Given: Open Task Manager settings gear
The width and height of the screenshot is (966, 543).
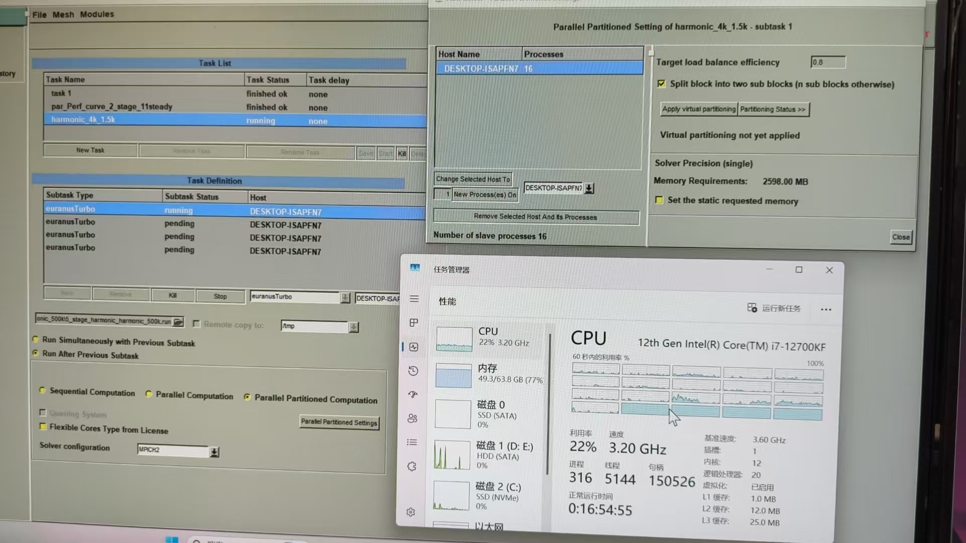Looking at the screenshot, I should click(411, 512).
